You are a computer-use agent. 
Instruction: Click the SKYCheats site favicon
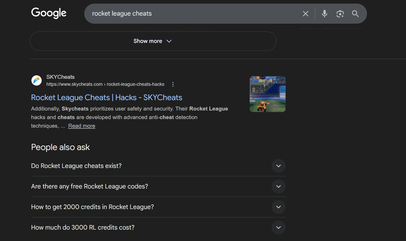coord(37,81)
